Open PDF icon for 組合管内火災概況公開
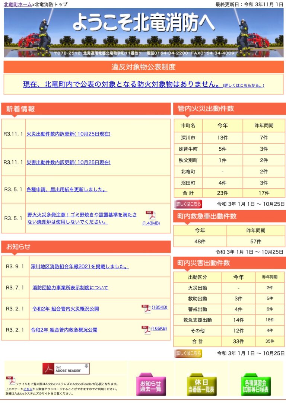 tap(146, 308)
